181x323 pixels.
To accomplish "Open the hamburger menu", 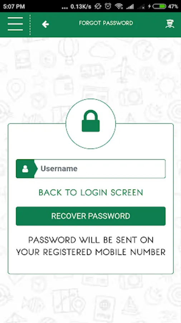I will (15, 24).
